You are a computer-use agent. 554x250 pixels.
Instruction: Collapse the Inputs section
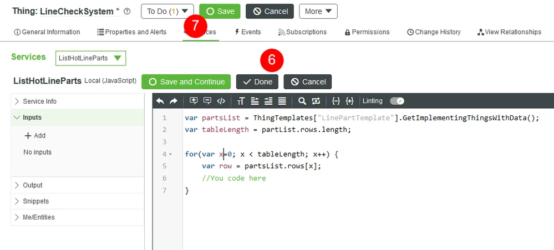coord(78,118)
